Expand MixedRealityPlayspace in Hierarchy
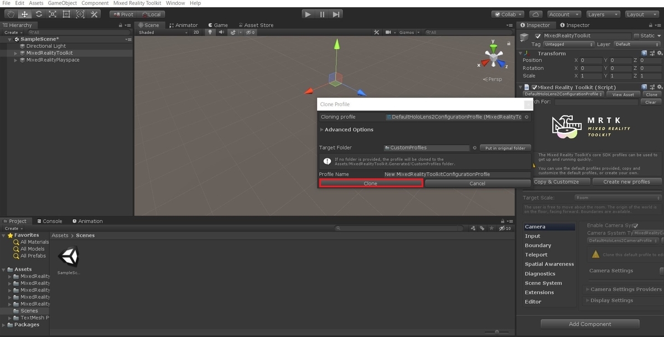The width and height of the screenshot is (664, 337). pyautogui.click(x=15, y=60)
